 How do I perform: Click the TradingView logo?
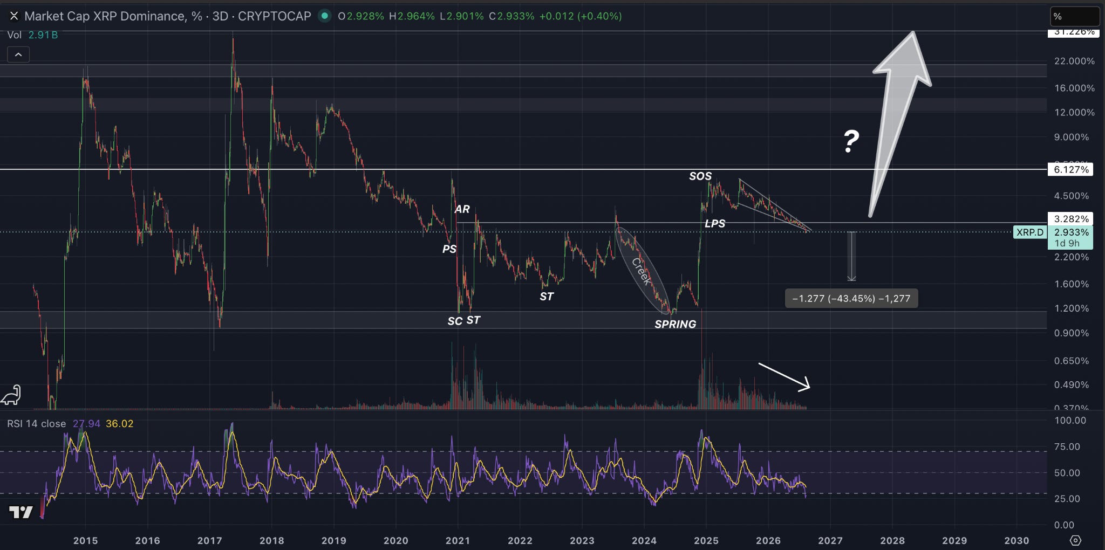21,512
